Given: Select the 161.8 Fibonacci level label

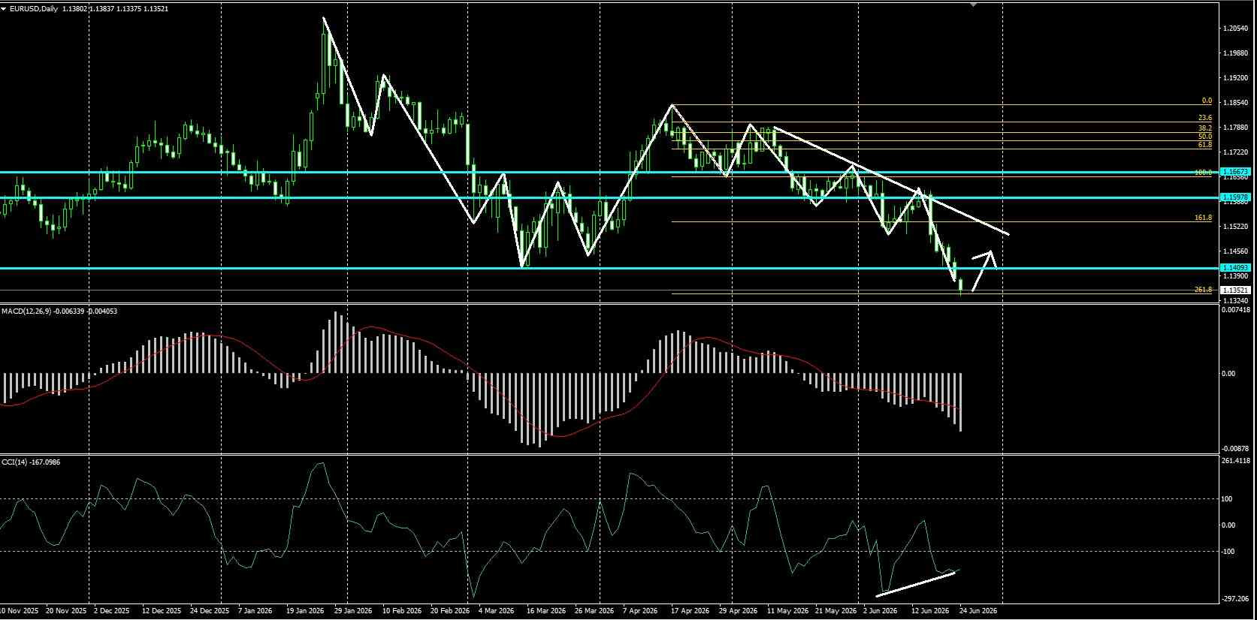Looking at the screenshot, I should 1203,218.
